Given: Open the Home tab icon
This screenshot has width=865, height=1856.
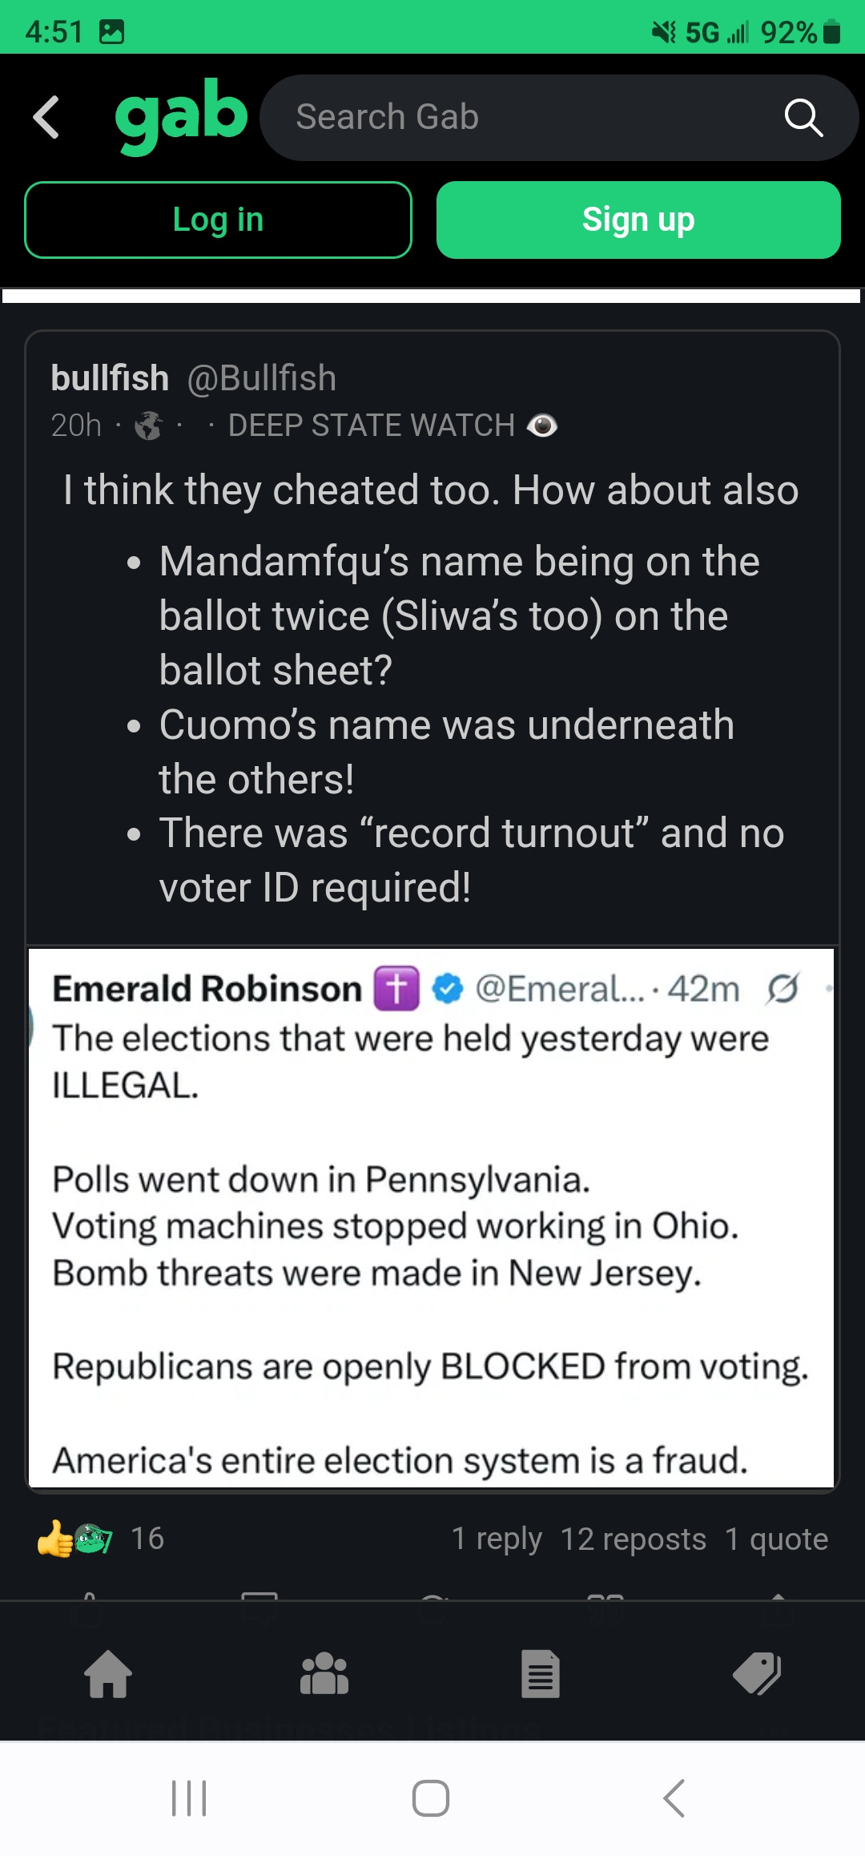Looking at the screenshot, I should click(x=108, y=1674).
